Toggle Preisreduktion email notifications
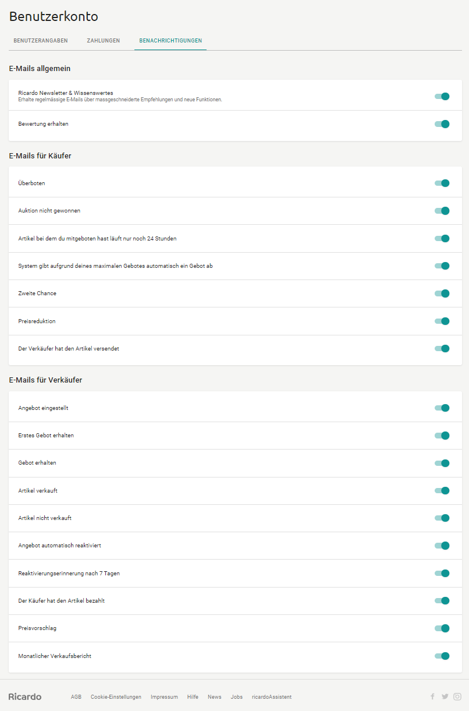The width and height of the screenshot is (469, 711). (442, 321)
